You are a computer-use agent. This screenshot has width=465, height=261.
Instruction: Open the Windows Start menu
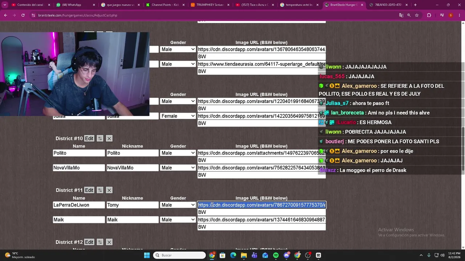coord(147,255)
